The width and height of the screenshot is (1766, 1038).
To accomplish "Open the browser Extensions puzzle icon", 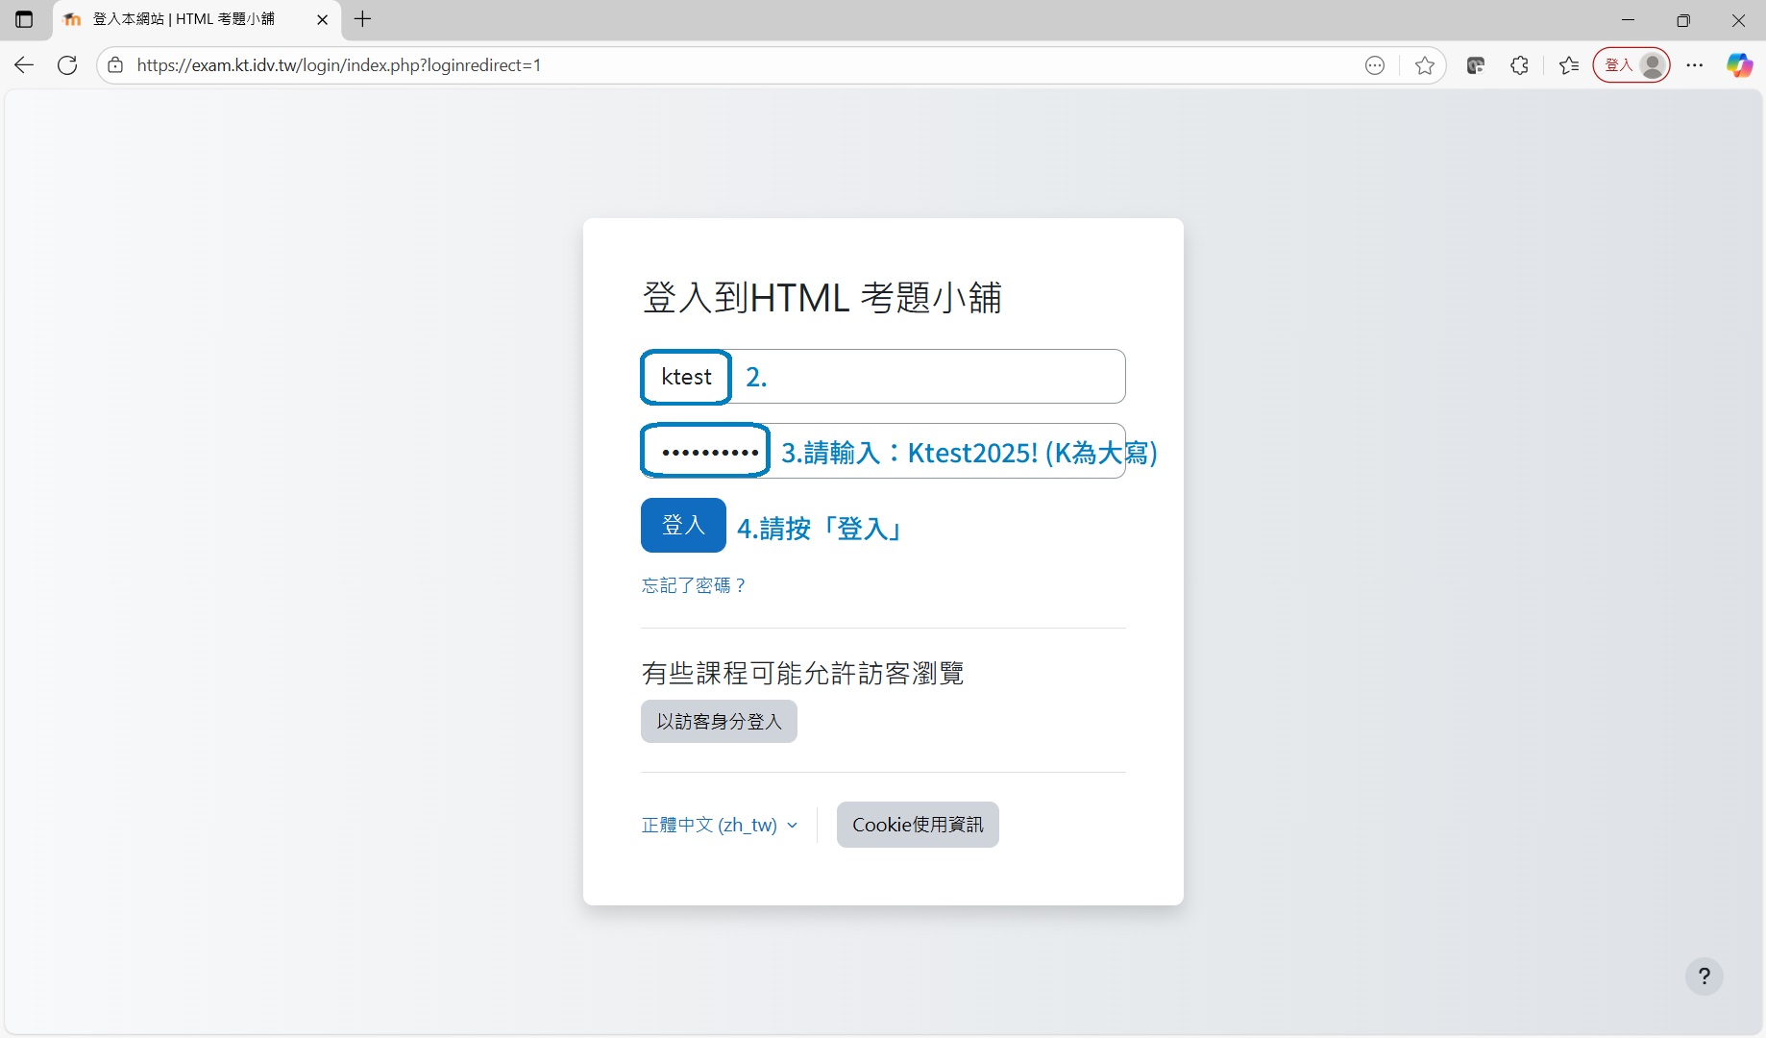I will pyautogui.click(x=1519, y=65).
